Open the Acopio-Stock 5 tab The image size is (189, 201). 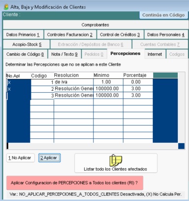pos(26,44)
